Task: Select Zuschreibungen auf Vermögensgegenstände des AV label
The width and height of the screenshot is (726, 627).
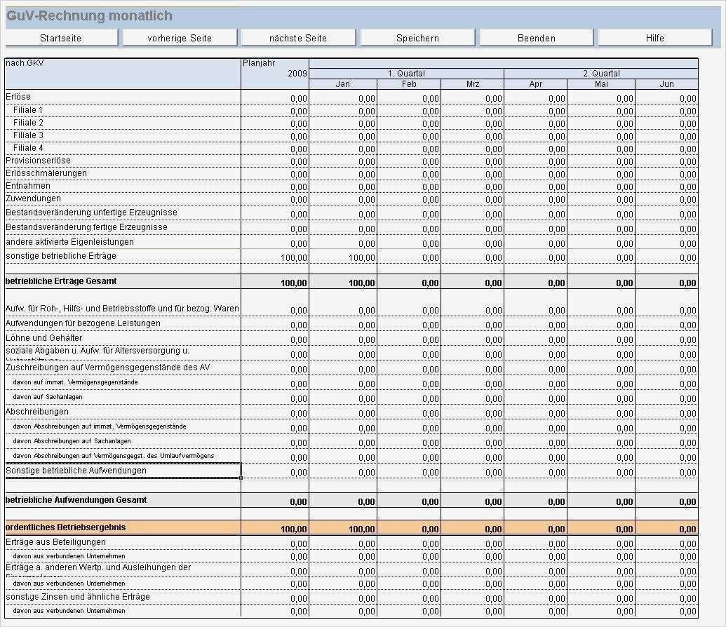Action: [108, 368]
